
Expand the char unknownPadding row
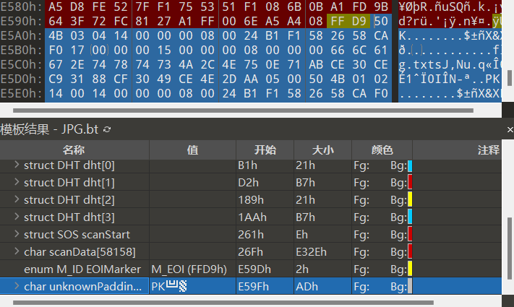[x=17, y=287]
